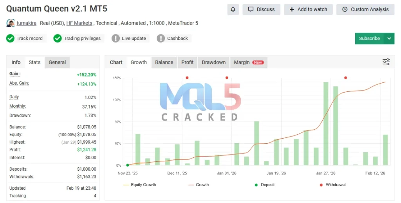The height and width of the screenshot is (203, 401).
Task: Open Custom Analysis
Action: click(x=365, y=9)
